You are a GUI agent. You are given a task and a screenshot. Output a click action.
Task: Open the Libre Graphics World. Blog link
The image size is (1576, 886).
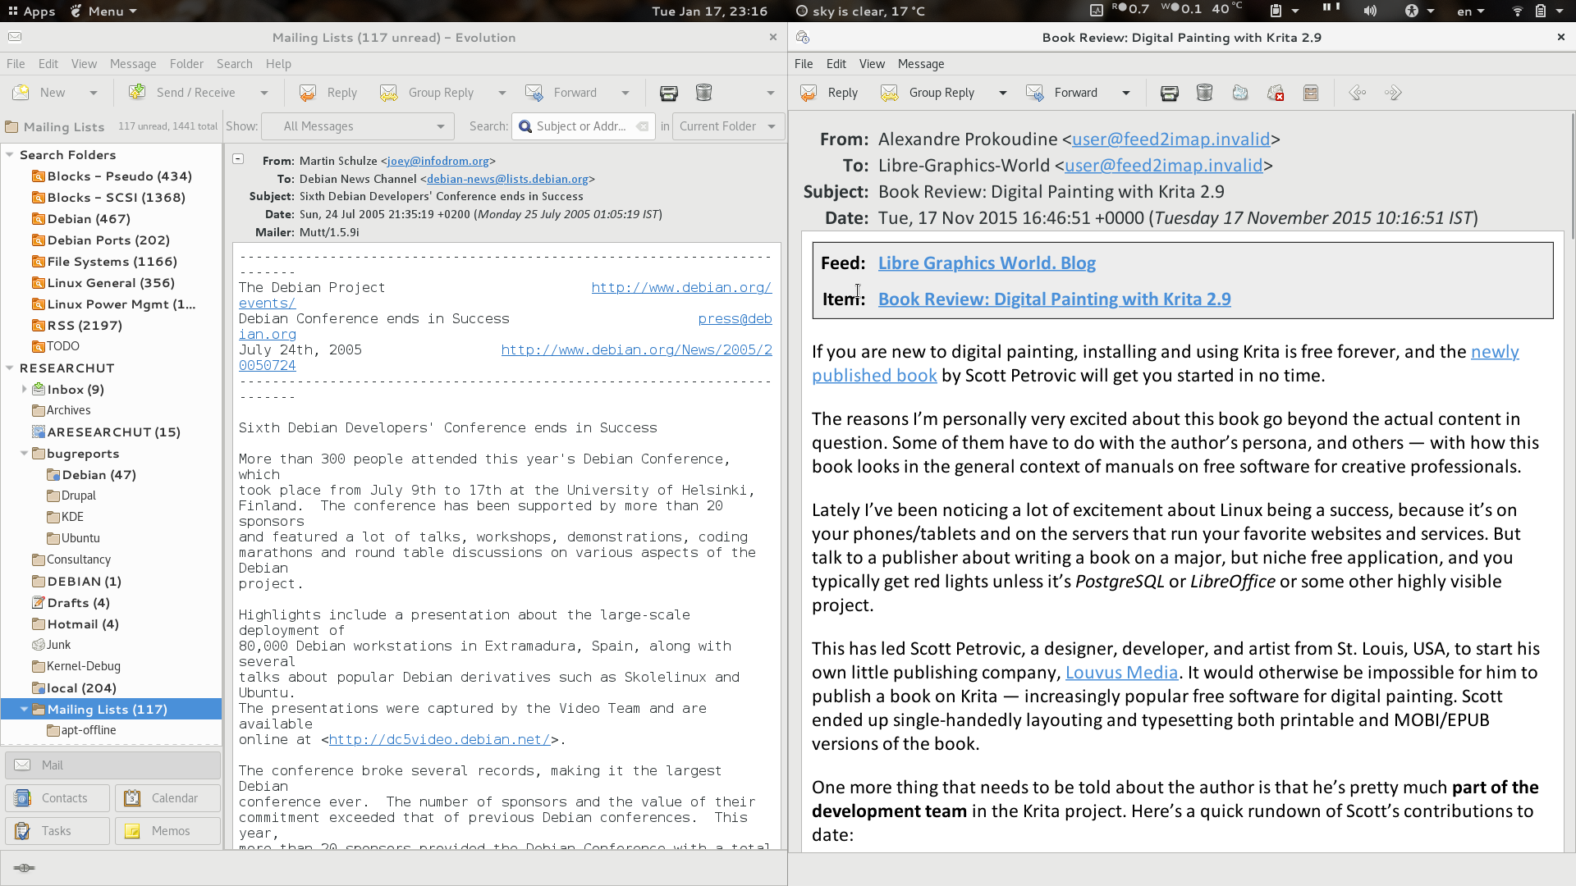click(987, 263)
